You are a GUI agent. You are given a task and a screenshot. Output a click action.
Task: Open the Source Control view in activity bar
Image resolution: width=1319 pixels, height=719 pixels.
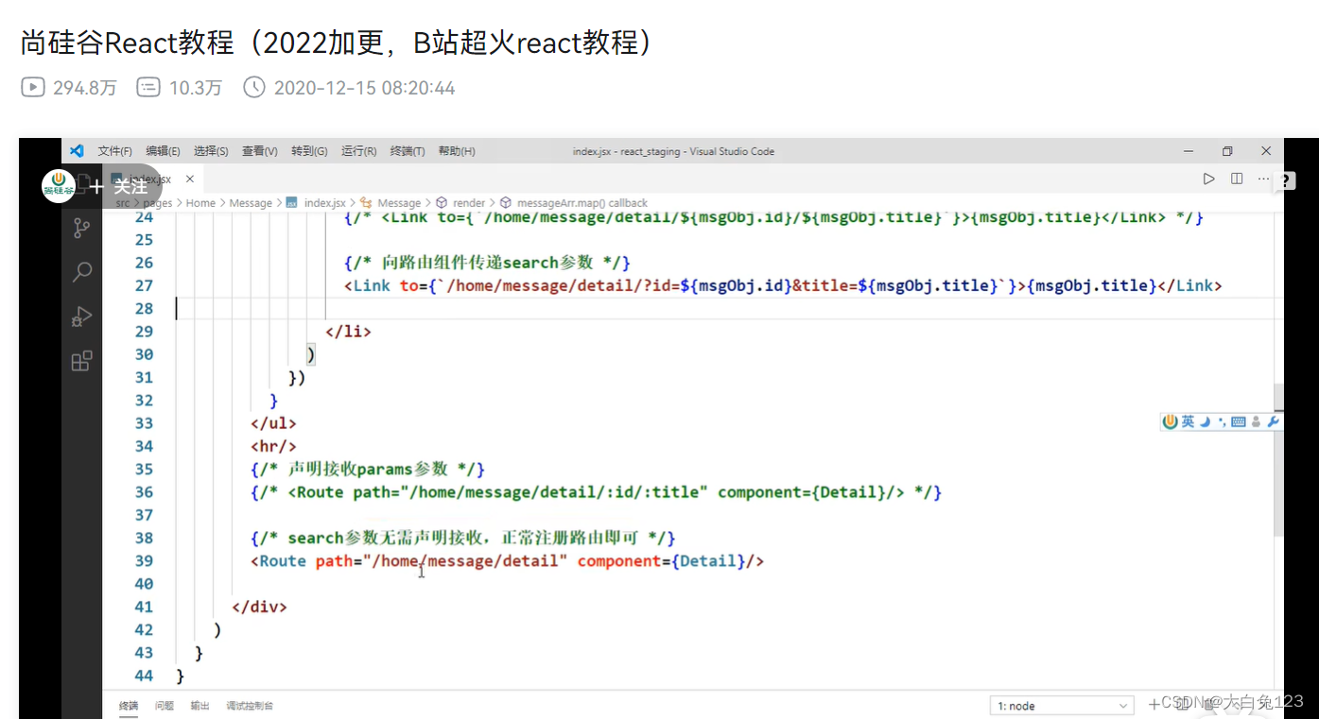(x=82, y=228)
